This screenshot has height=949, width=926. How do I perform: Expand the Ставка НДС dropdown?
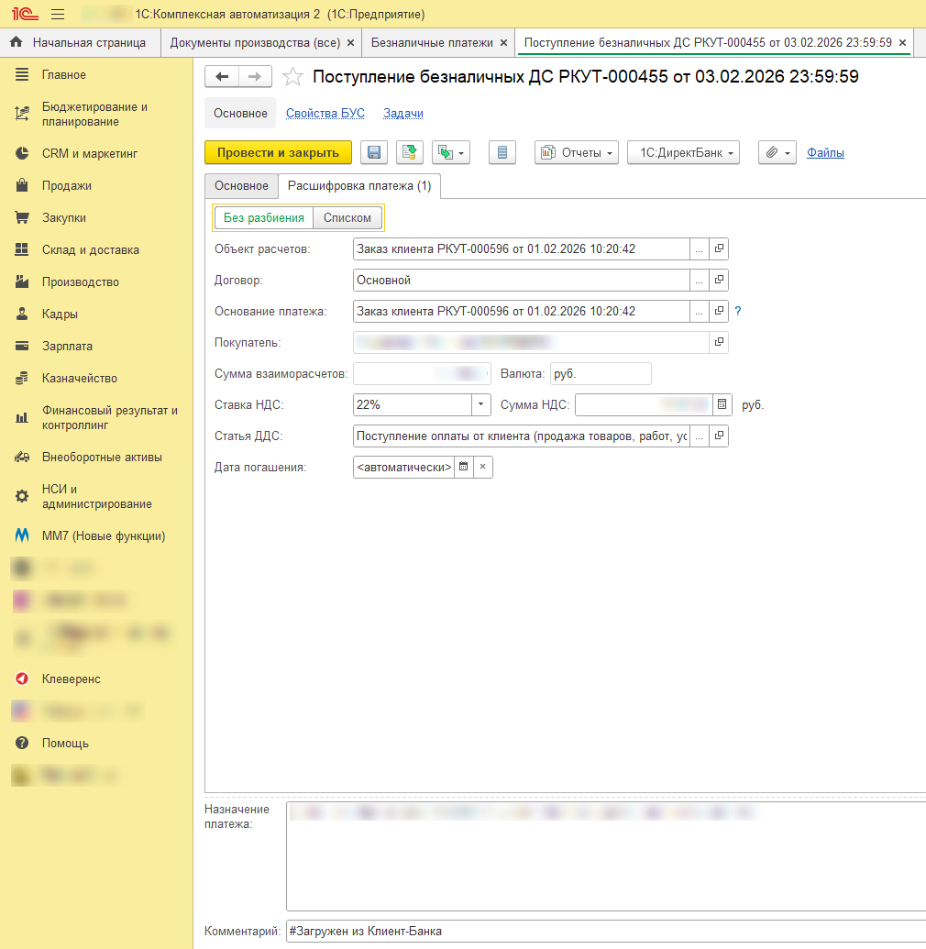tap(481, 404)
